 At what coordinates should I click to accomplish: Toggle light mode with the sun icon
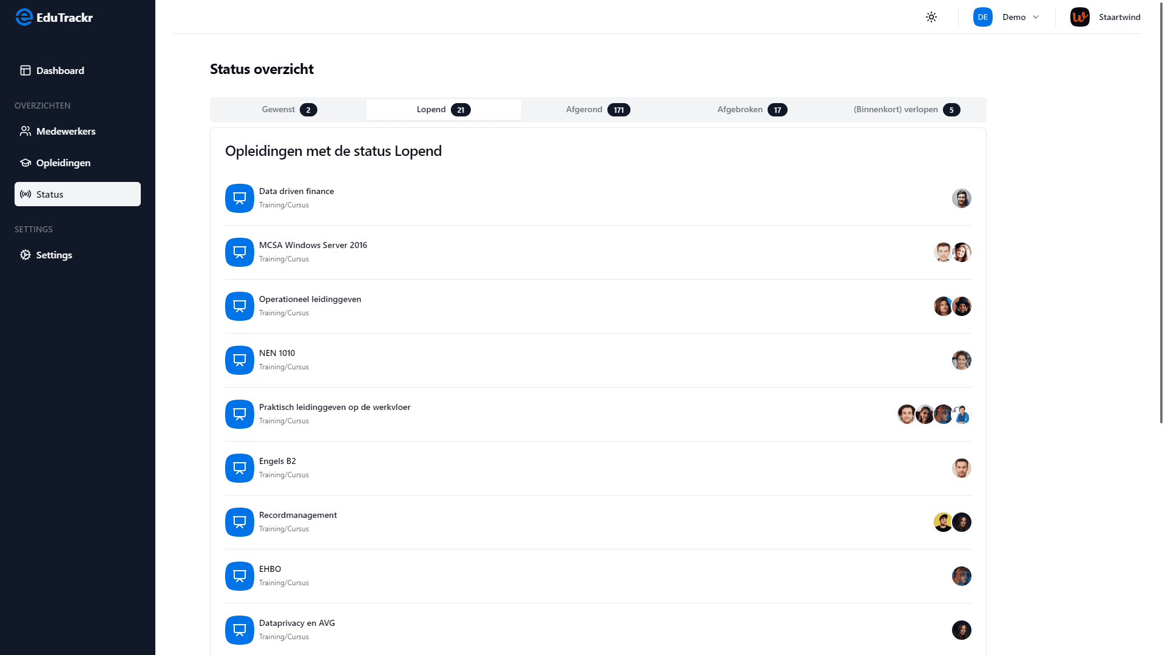[931, 17]
